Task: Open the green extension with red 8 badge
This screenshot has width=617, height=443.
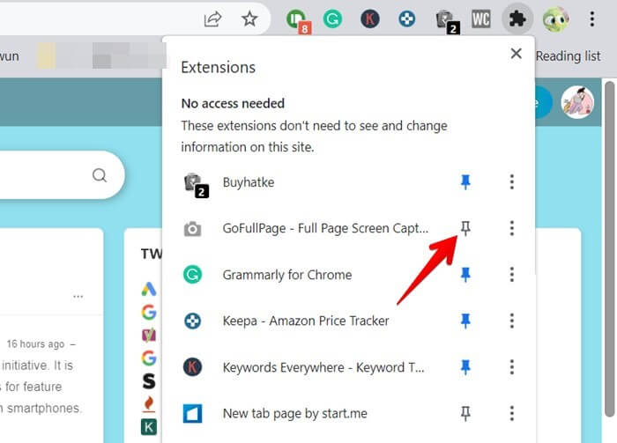Action: [x=298, y=20]
